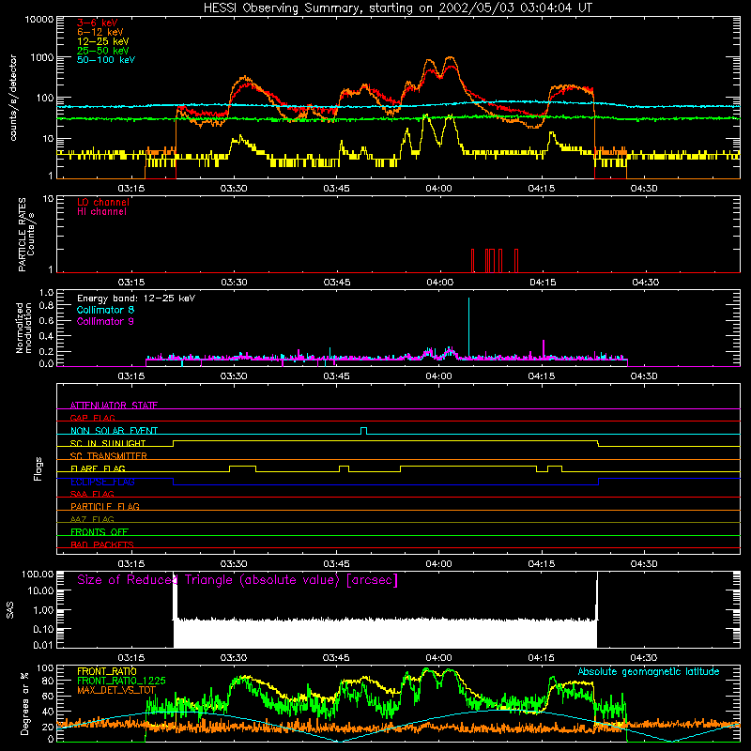
Task: Click the 'Size of Reduced Triangle' title
Action: coord(238,580)
